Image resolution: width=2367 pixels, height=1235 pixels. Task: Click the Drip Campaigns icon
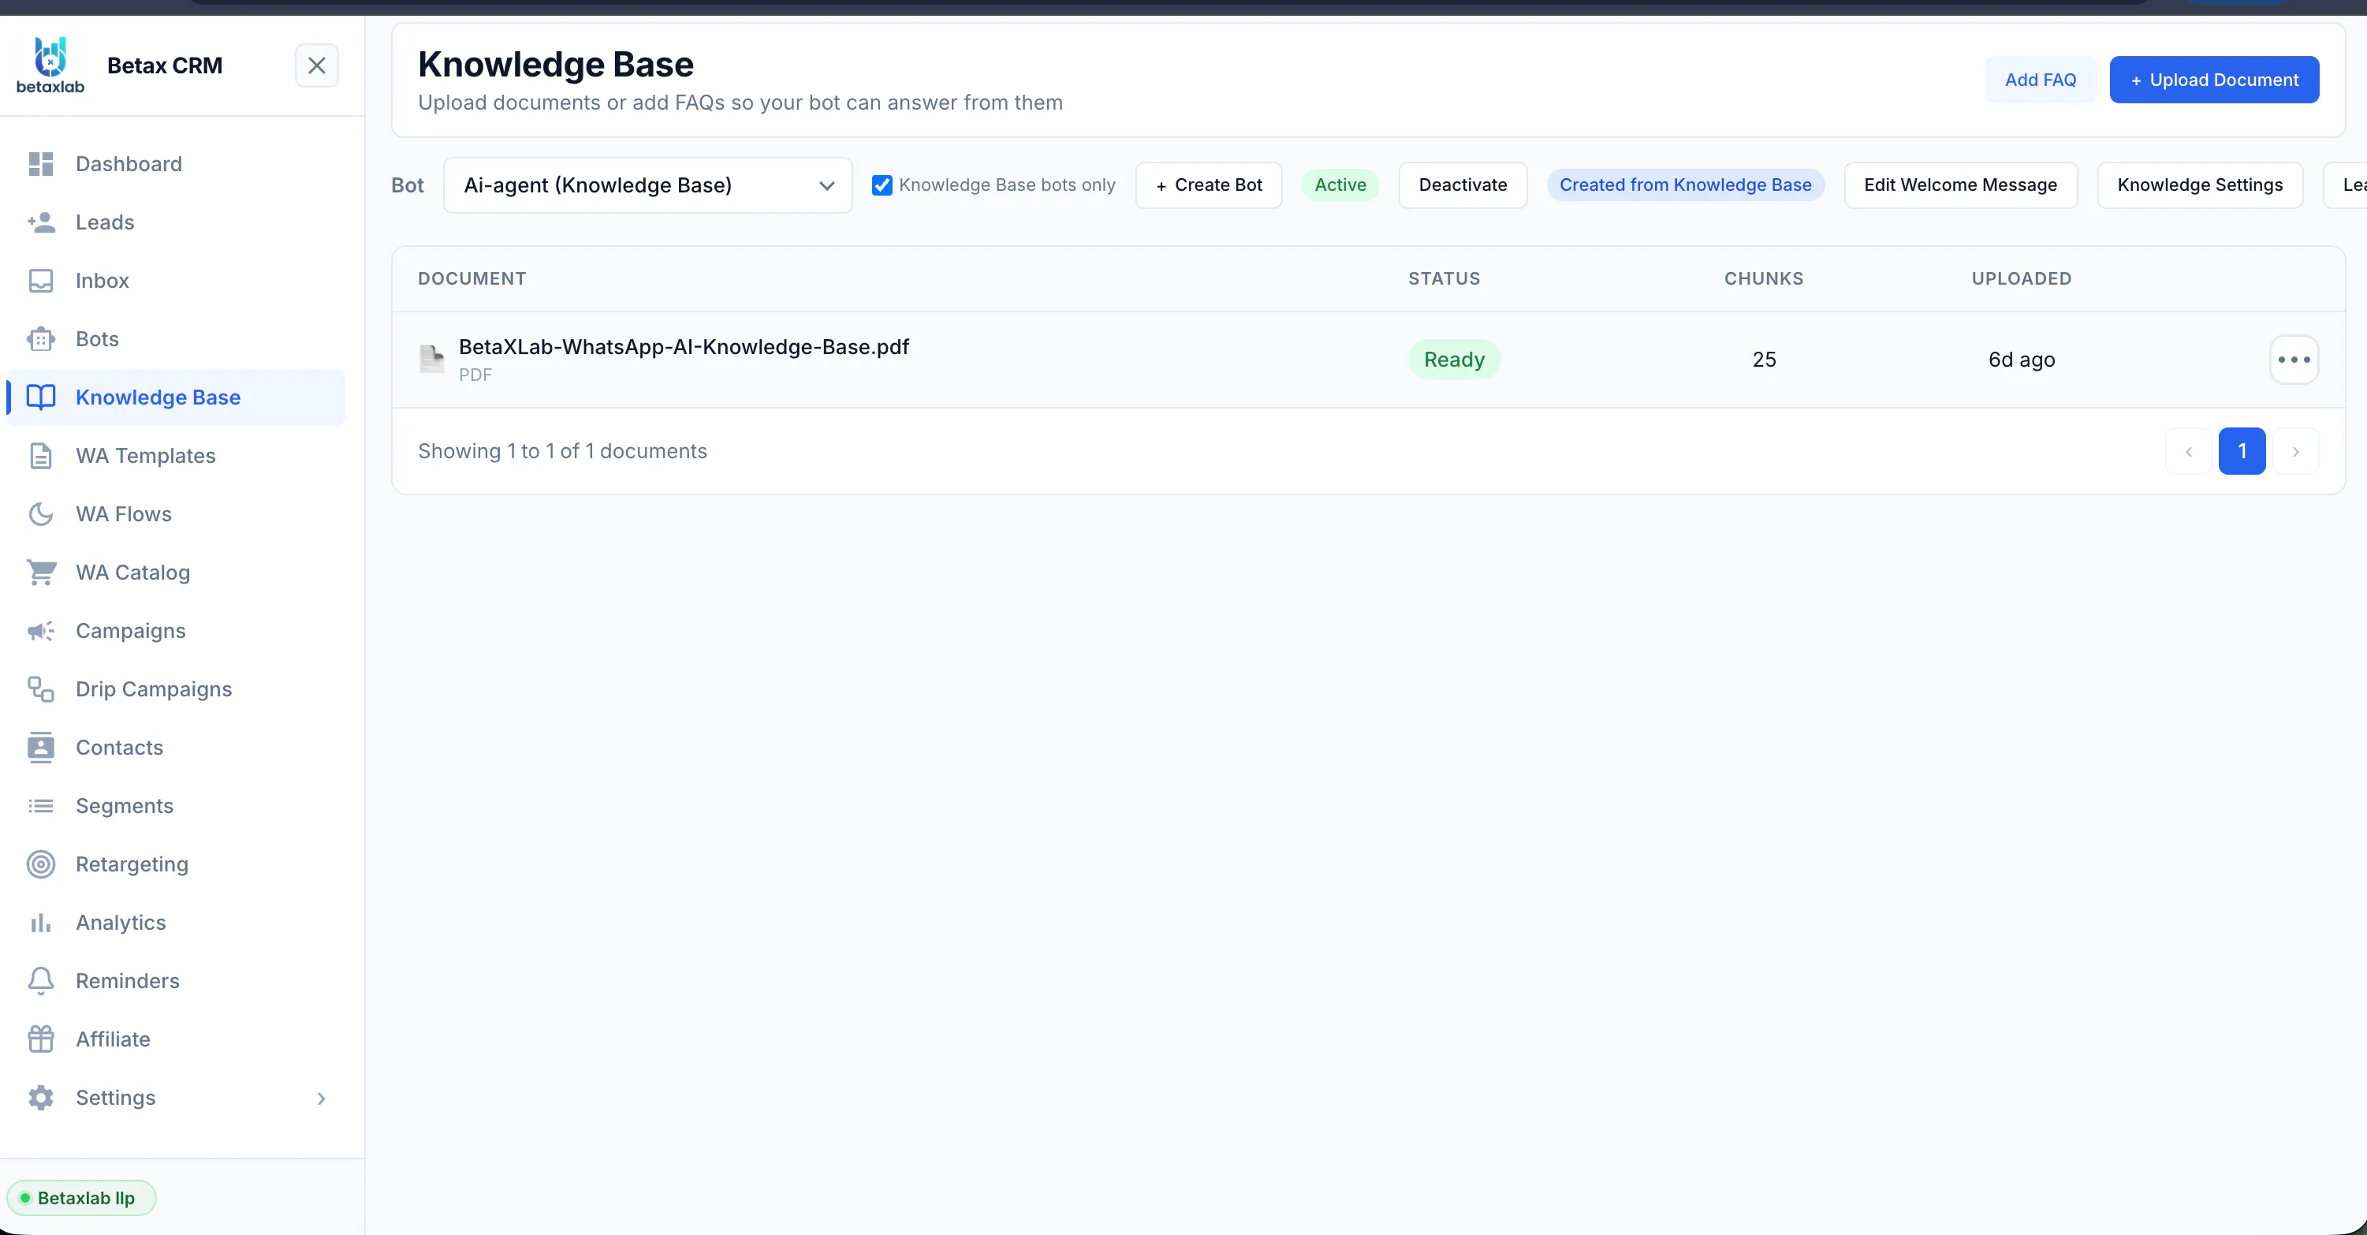40,689
